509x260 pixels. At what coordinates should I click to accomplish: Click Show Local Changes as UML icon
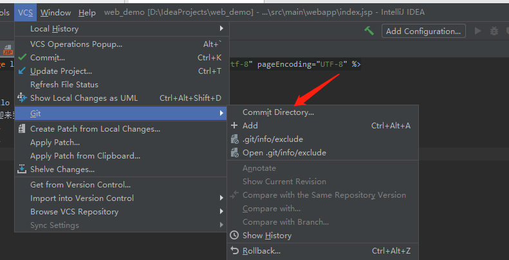pos(22,98)
